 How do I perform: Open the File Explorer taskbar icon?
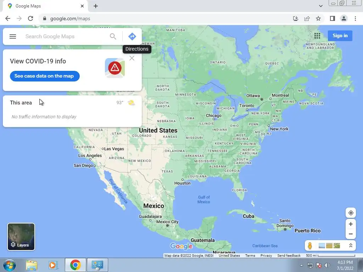pos(32,265)
